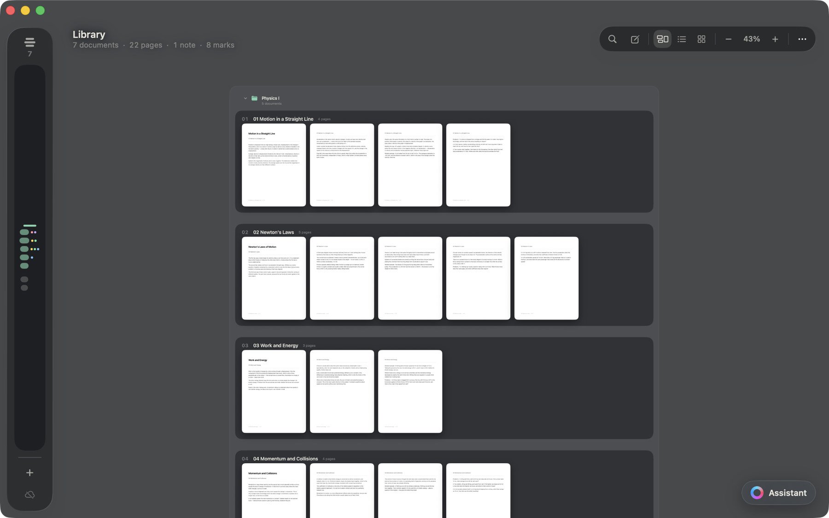Open third page of Motion in a Straight Line
Viewport: 829px width, 518px height.
[410, 165]
